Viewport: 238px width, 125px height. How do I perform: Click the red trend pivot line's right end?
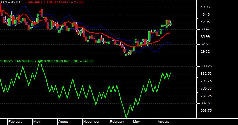tap(170, 33)
